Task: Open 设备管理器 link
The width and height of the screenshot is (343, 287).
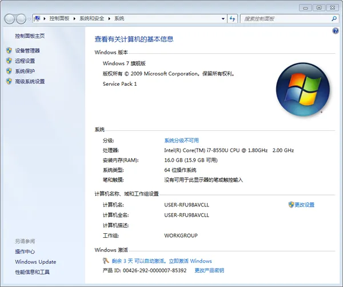Action: (x=27, y=51)
